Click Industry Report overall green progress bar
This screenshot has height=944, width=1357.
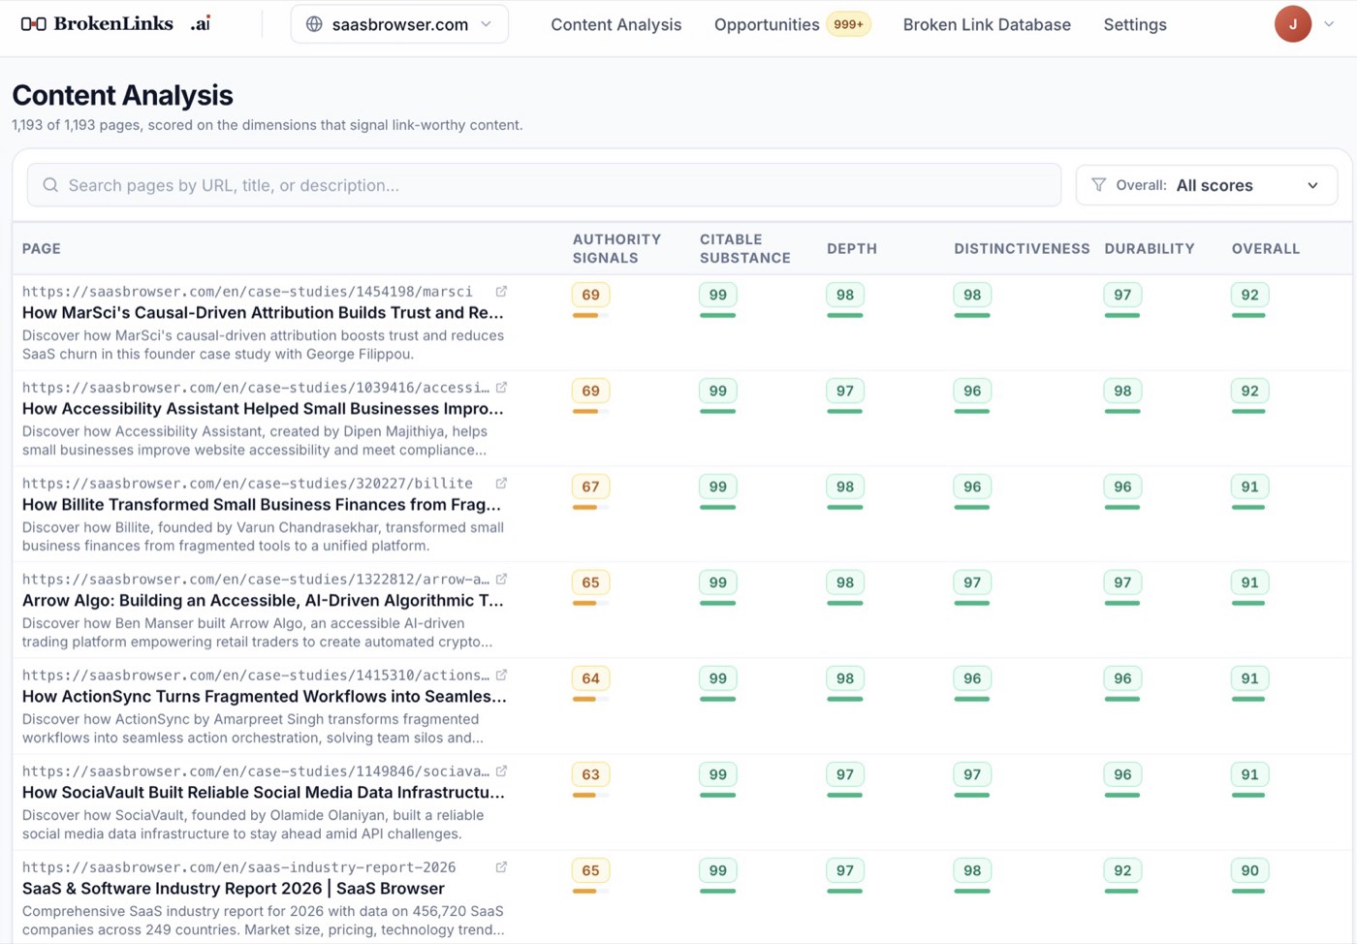[x=1249, y=891]
